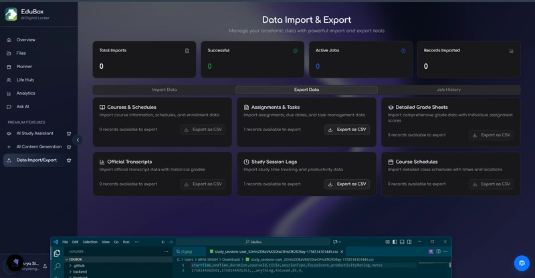Toggle VS Code primary sidebar layout icon
535x278 pixels.
click(x=395, y=242)
